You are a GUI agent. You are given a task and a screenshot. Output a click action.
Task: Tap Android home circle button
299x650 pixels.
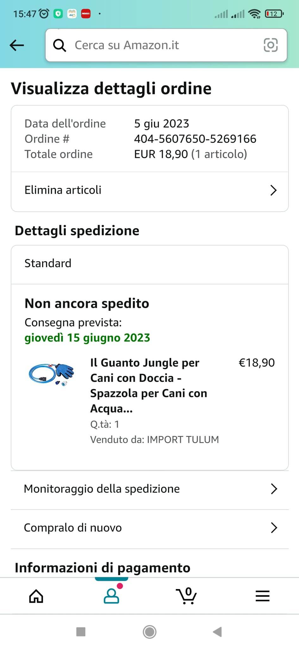(x=150, y=632)
